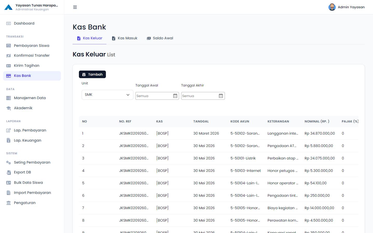The image size is (373, 233).
Task: Expand the Unit SMK dropdown
Action: (107, 95)
